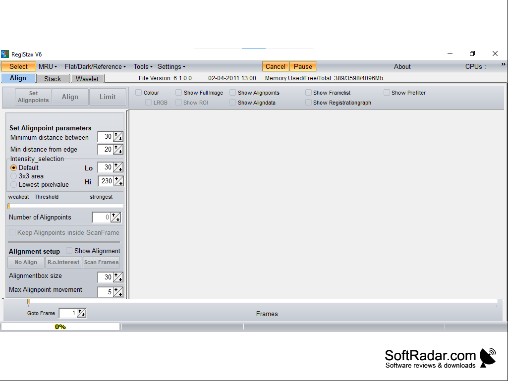Viewport: 508px width, 381px height.
Task: Open the Tools dropdown menu
Action: coord(143,66)
